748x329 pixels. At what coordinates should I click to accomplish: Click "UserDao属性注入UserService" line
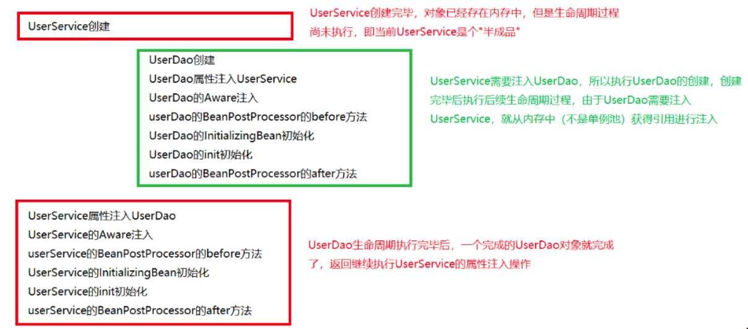(223, 79)
